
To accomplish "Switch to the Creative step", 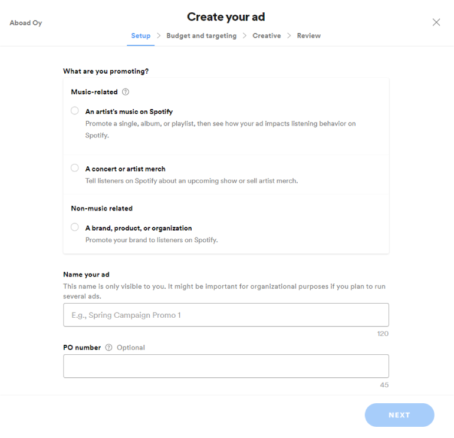I will 267,36.
